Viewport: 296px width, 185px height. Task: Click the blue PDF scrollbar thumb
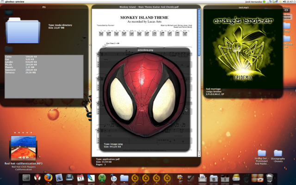[199, 32]
